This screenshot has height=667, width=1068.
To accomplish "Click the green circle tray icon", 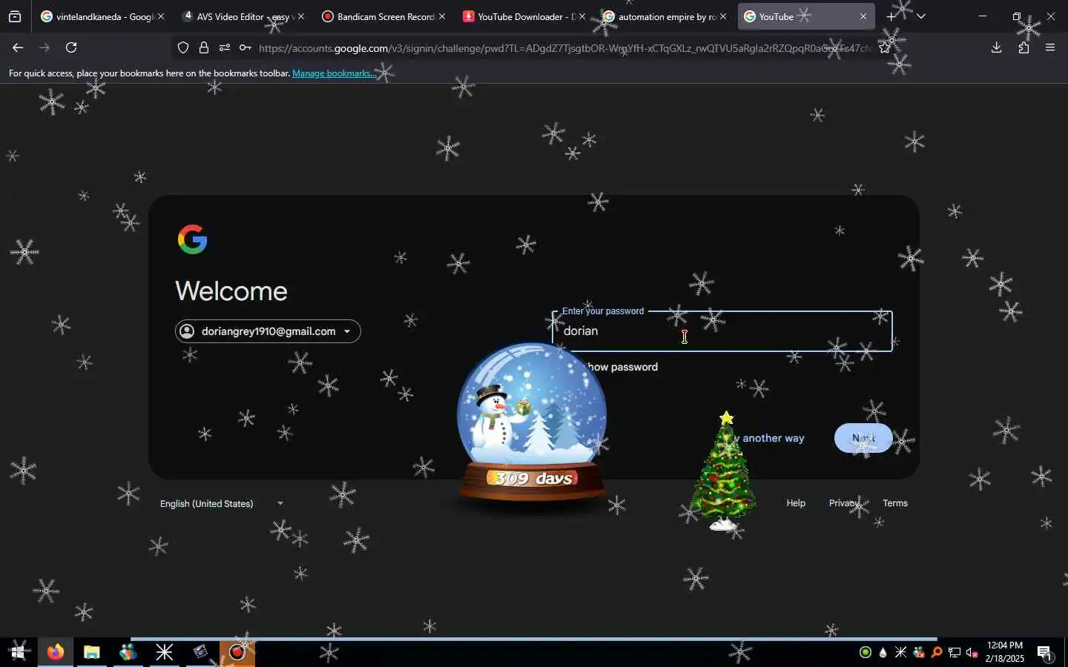I will 865,653.
